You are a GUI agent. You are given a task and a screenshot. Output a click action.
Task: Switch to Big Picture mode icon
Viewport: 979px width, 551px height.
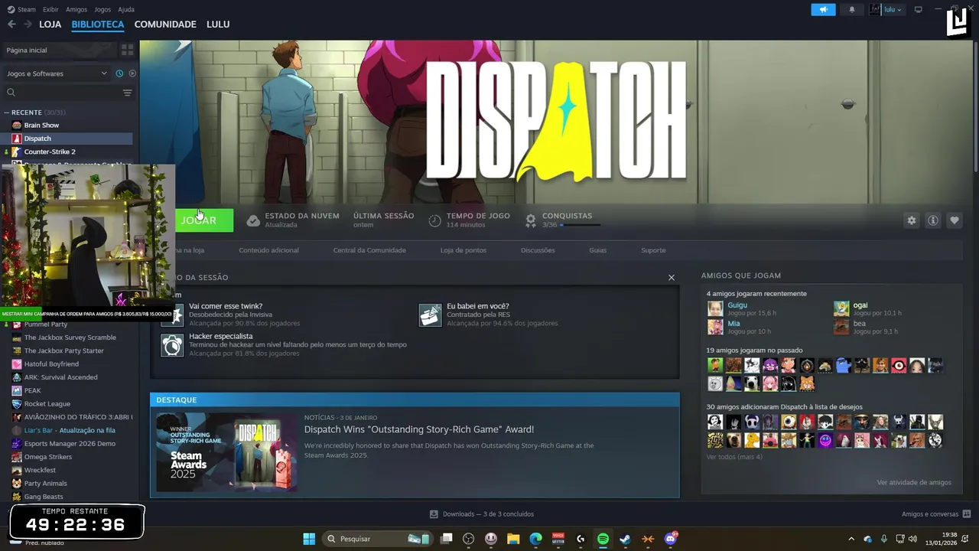click(919, 9)
